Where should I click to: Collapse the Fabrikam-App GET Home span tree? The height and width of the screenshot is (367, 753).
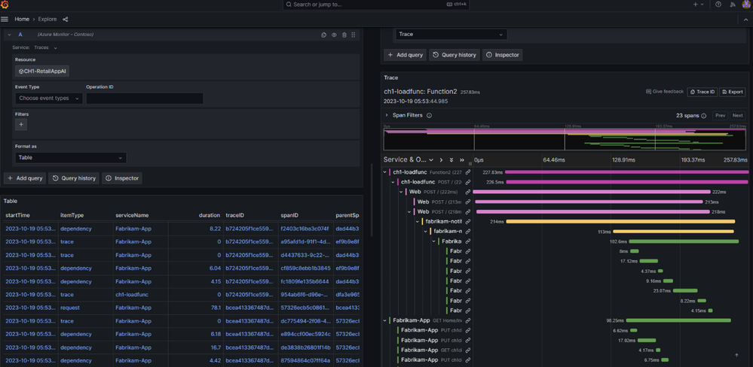pyautogui.click(x=385, y=320)
